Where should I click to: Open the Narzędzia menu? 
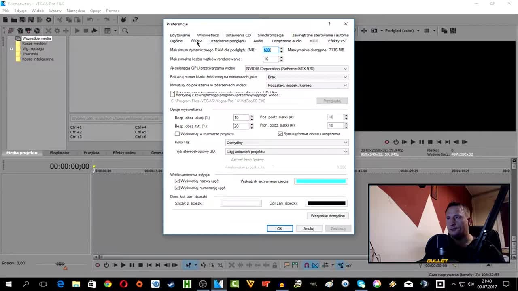click(x=76, y=11)
